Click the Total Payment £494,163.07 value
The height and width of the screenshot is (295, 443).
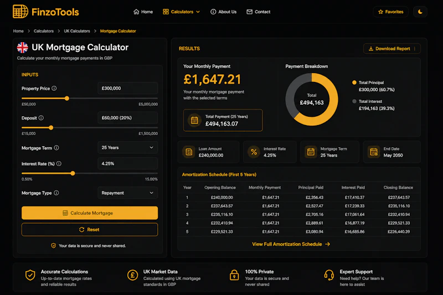[x=222, y=124]
